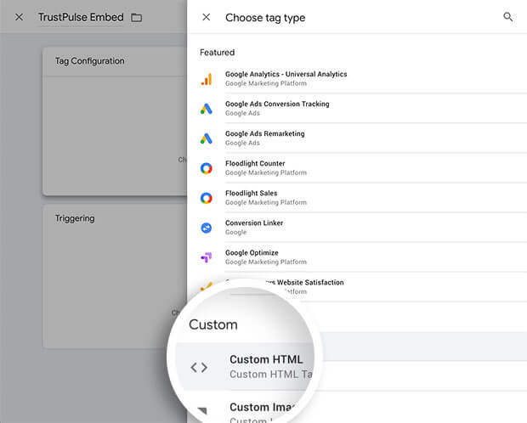Open the Triggering card
Screen dimensions: 527x423
[115, 276]
